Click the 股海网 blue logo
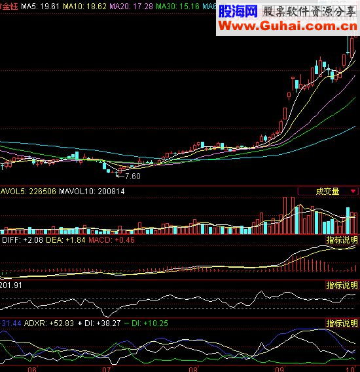The height and width of the screenshot is (372, 360). pos(238,11)
